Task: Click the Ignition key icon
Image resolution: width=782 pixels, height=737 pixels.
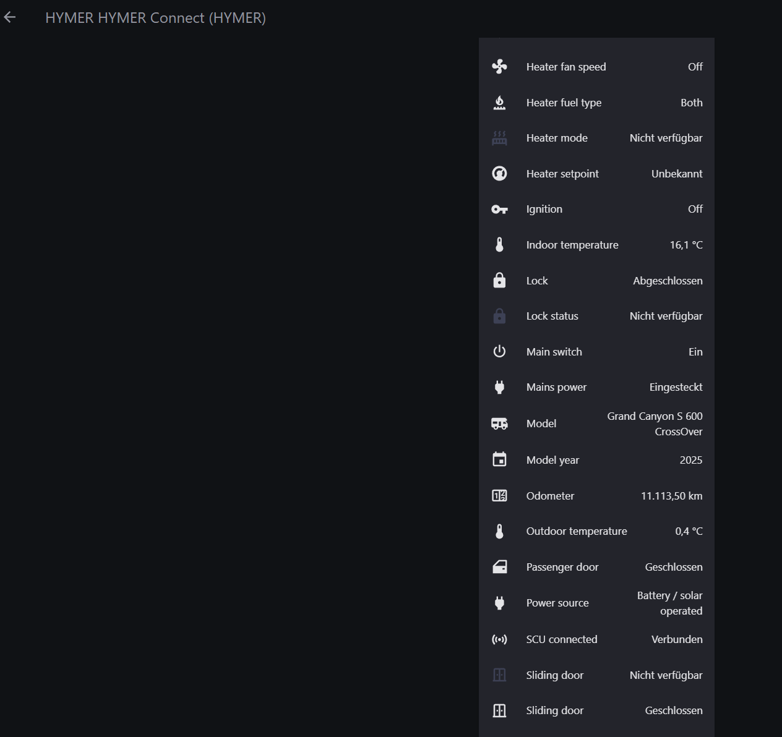Action: 499,210
